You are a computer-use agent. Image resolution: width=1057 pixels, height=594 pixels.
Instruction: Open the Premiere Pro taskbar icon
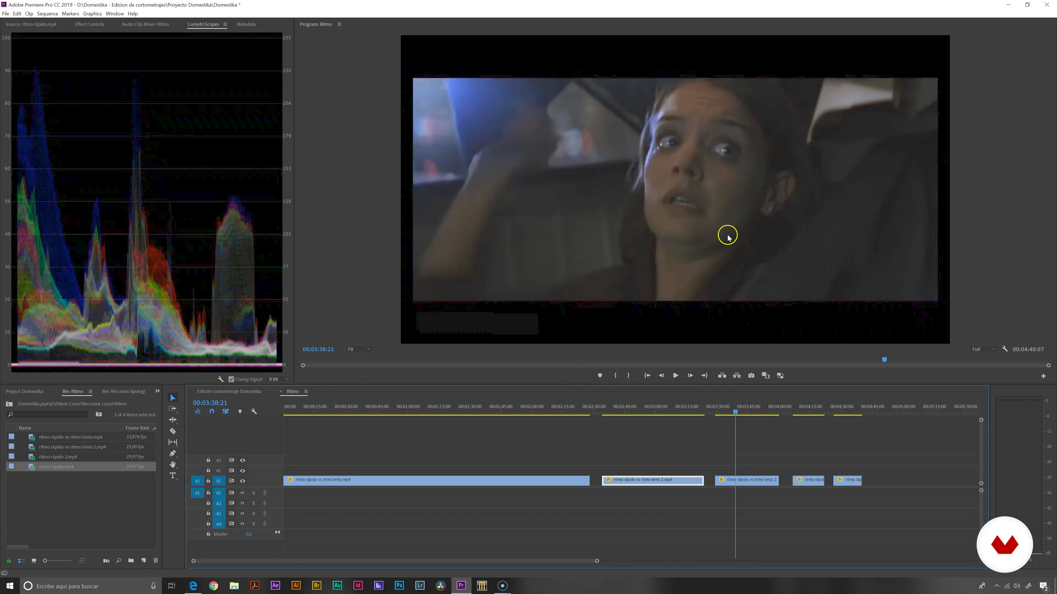461,585
